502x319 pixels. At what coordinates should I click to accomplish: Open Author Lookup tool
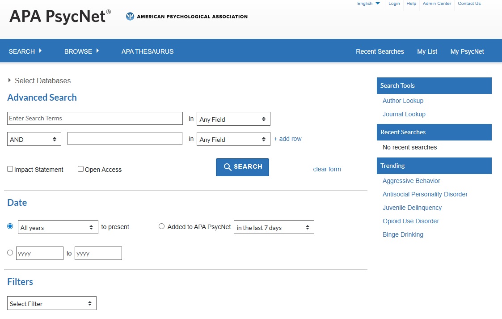click(403, 101)
